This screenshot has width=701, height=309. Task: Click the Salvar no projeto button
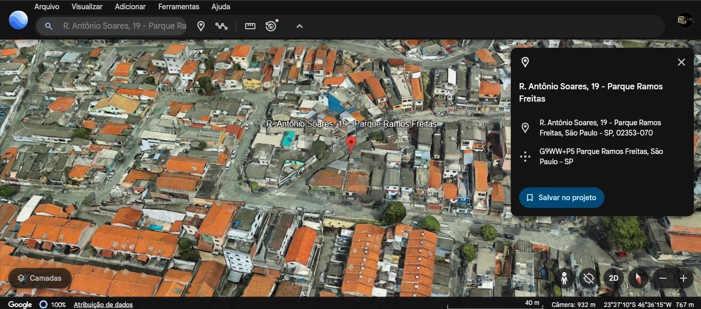561,198
